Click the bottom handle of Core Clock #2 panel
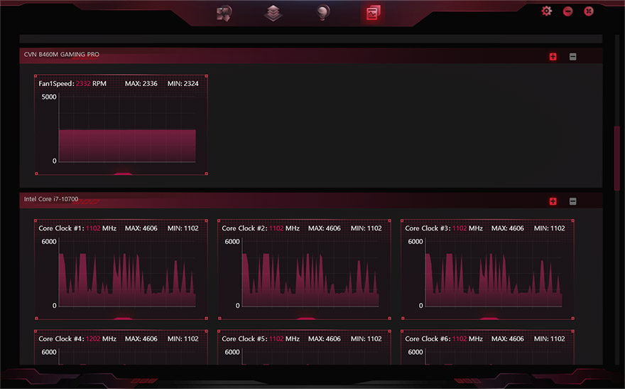 tap(306, 318)
